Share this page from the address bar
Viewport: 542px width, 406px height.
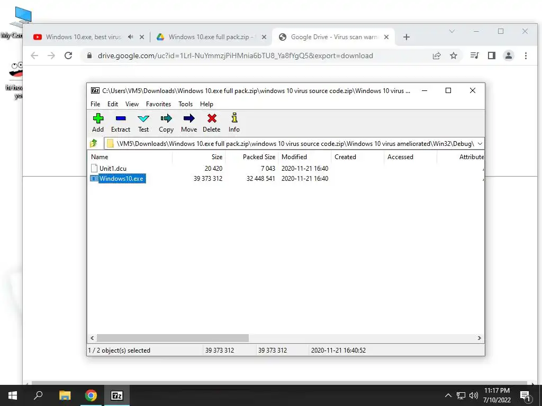[437, 56]
